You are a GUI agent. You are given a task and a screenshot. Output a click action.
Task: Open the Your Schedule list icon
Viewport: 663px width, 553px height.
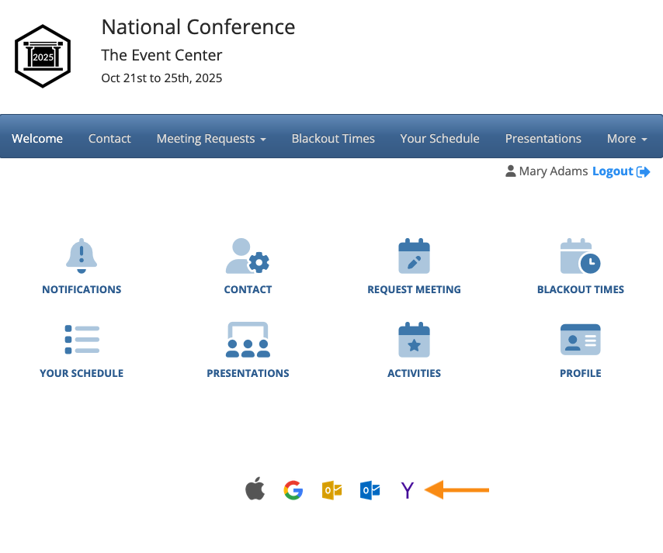(82, 340)
